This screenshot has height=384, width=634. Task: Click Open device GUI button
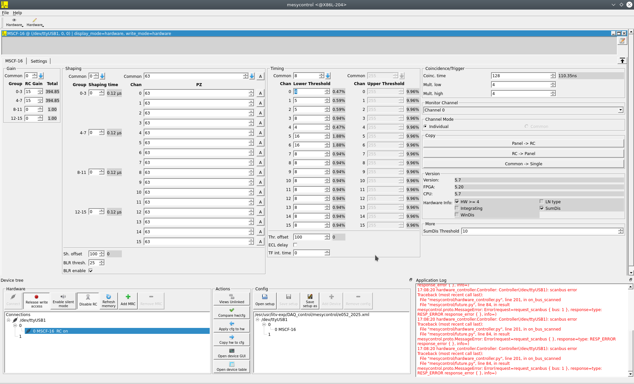click(232, 353)
